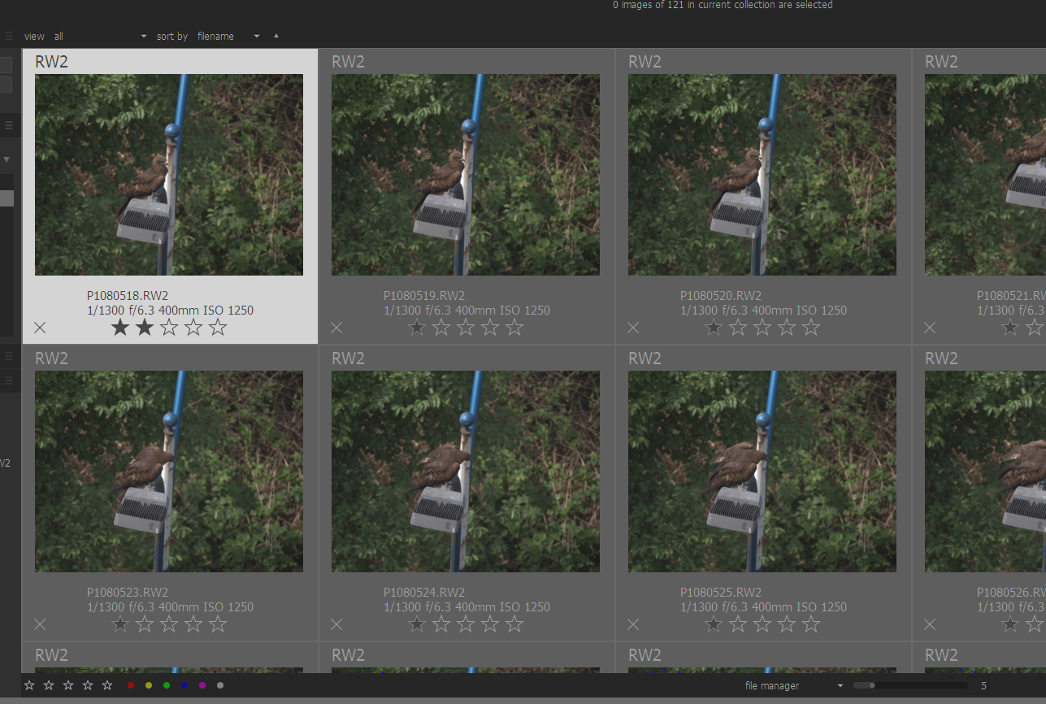The width and height of the screenshot is (1046, 704).
Task: Set four-star rating on P1080520.RW2
Action: (x=787, y=328)
